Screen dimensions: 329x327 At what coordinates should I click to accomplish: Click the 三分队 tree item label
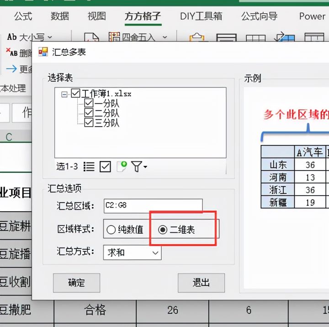click(x=107, y=123)
